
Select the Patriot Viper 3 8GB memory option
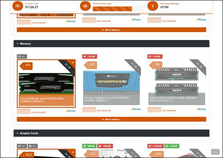point(177,83)
